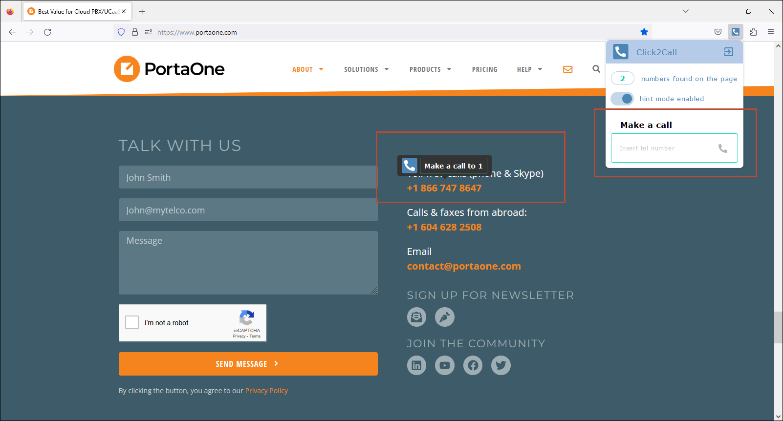The image size is (783, 421).
Task: Open the site search magnifier icon
Action: [x=596, y=69]
